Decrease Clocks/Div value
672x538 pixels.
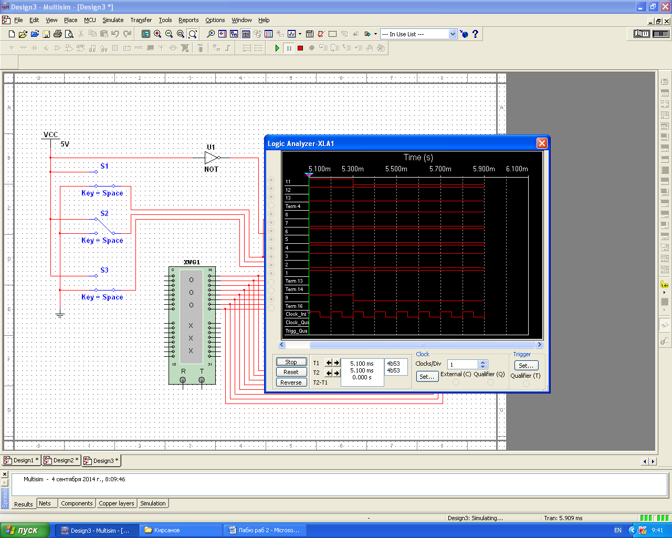click(483, 366)
